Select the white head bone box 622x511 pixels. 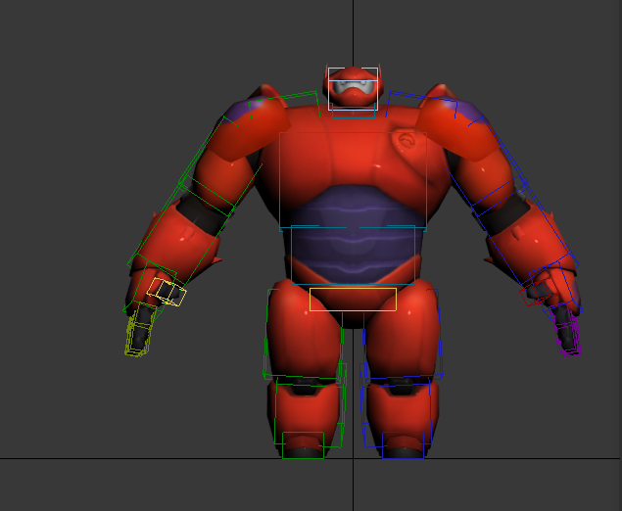pyautogui.click(x=353, y=70)
